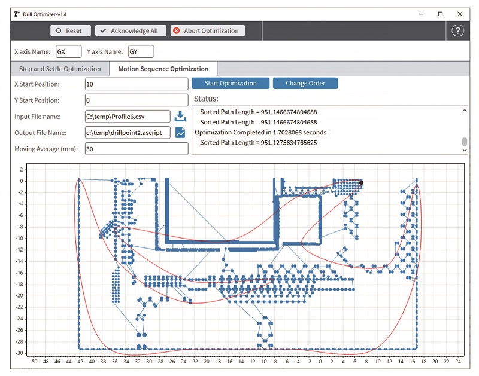Click status scrollbar down arrow
Image resolution: width=479 pixels, height=376 pixels.
pyautogui.click(x=465, y=150)
